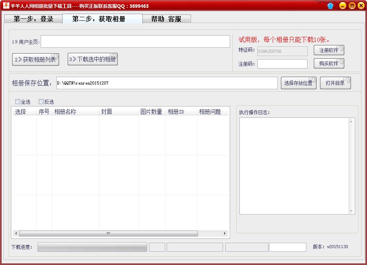Click the 打开目录 button

(335, 83)
